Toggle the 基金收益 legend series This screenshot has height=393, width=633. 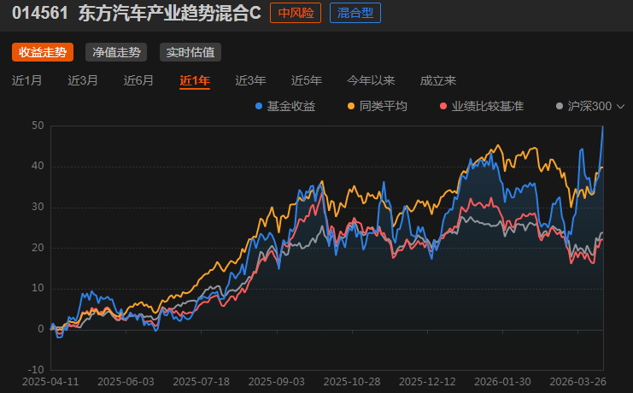[x=286, y=106]
